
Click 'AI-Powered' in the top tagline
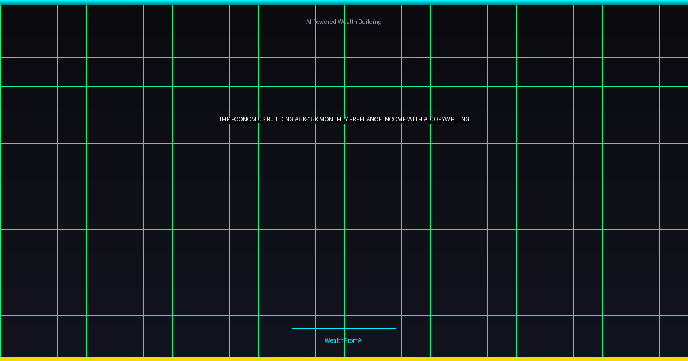pos(321,22)
